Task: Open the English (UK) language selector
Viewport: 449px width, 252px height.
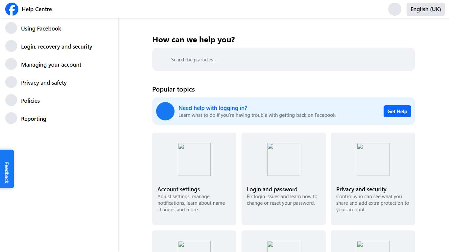Action: tap(425, 9)
